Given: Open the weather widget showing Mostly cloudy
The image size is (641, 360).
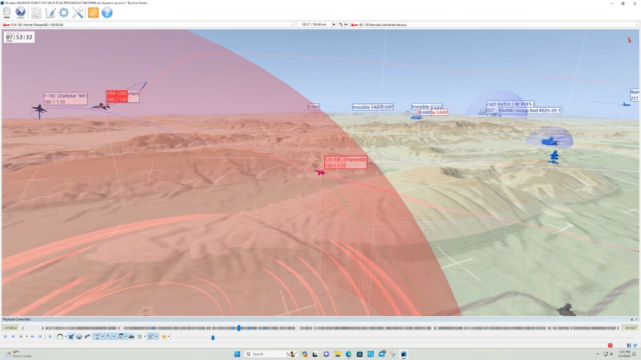Looking at the screenshot, I should (19, 354).
